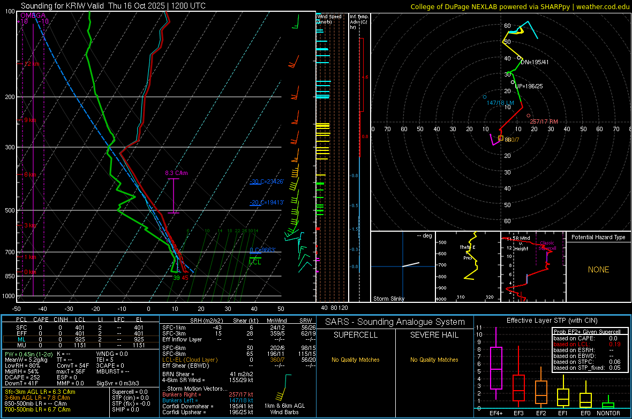
Task: Click 'DCAPE = 252' value
Action: (22, 377)
